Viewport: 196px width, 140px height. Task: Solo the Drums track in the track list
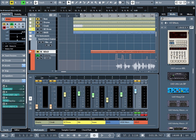coord(41,22)
